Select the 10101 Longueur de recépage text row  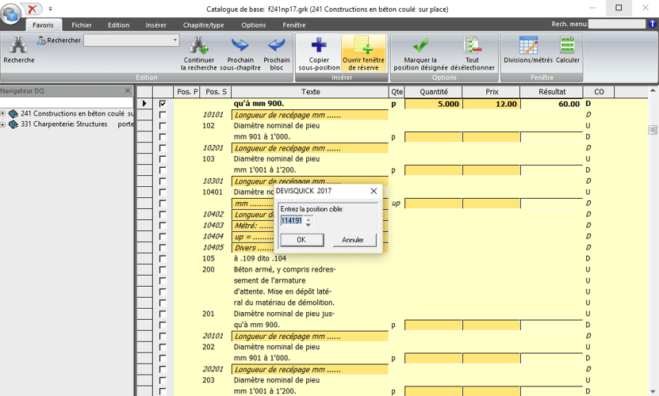tap(310, 115)
